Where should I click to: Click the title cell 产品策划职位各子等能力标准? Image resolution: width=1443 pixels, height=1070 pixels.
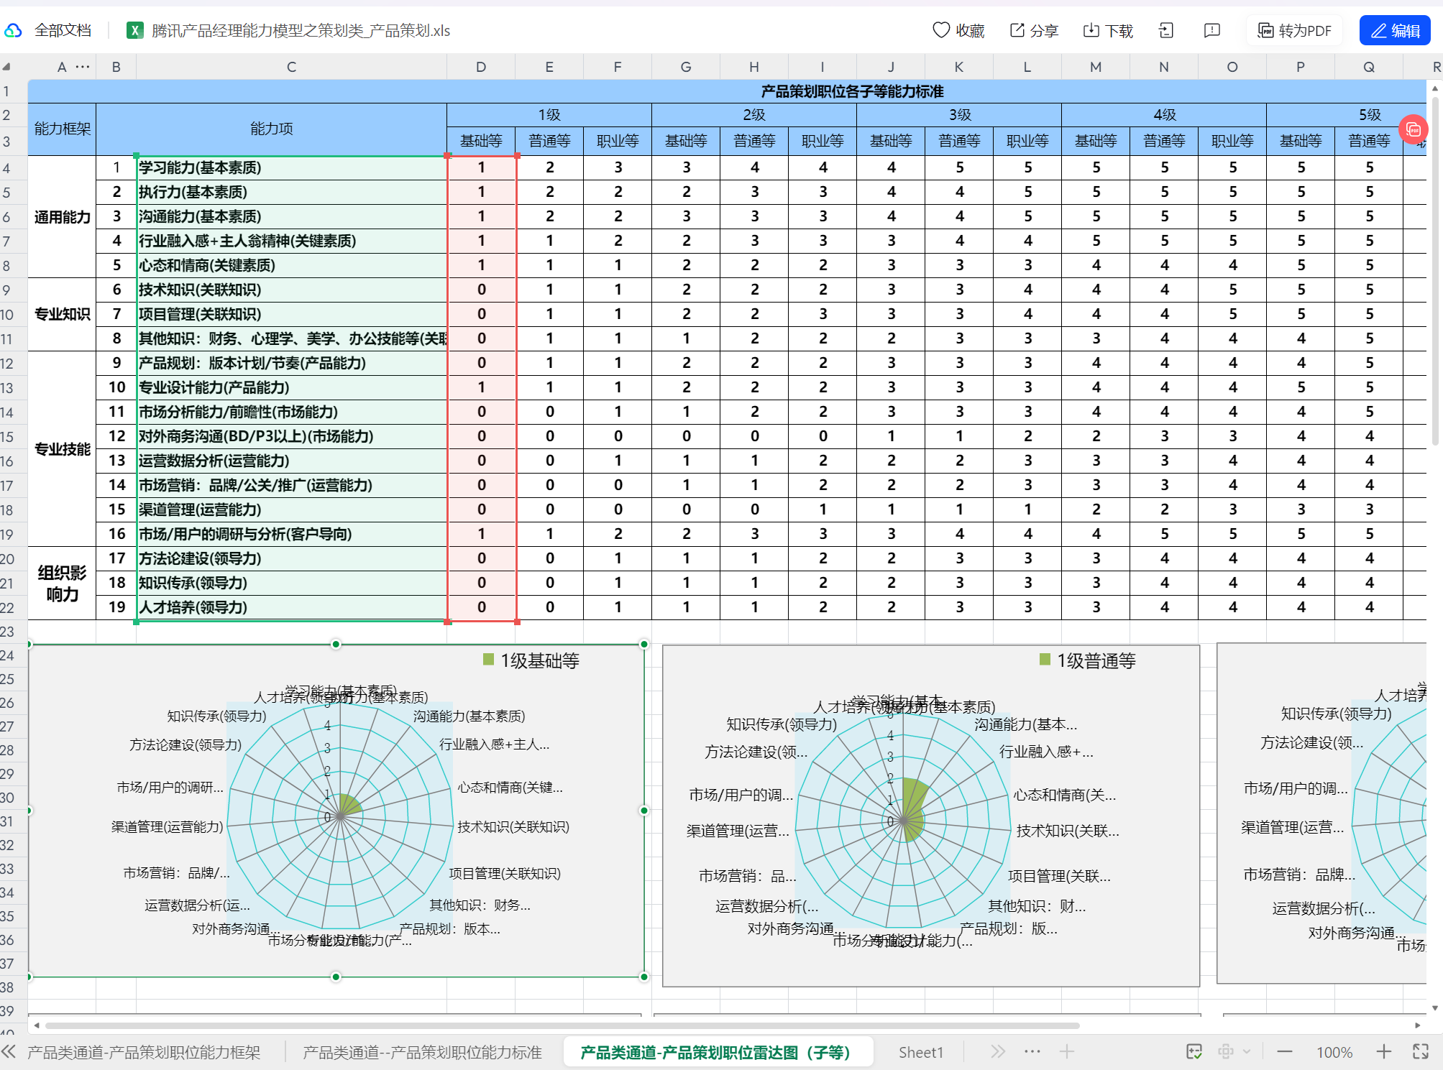(x=852, y=91)
